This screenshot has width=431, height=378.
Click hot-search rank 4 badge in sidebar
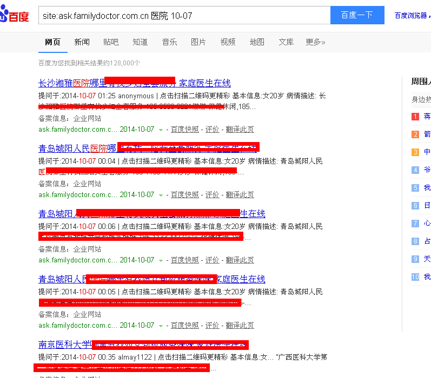point(415,170)
